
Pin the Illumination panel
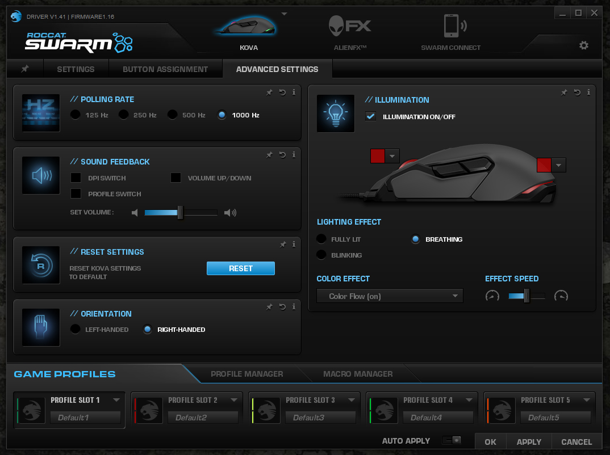(564, 92)
